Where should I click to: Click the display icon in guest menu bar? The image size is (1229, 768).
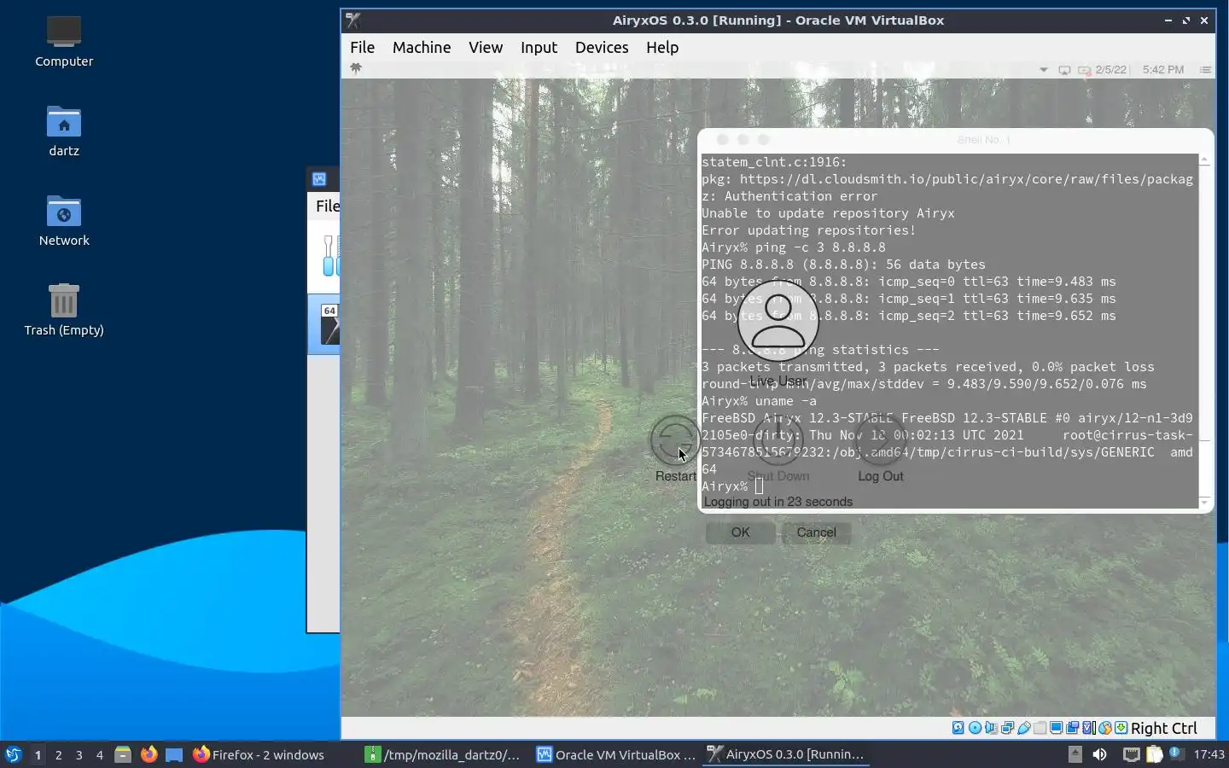coord(1064,70)
